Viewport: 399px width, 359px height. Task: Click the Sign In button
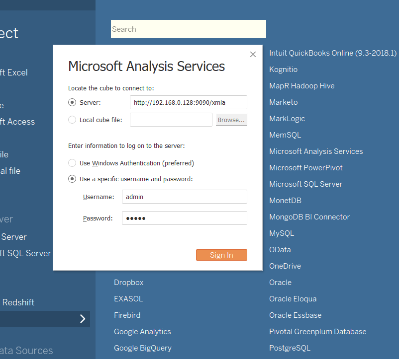(x=221, y=255)
